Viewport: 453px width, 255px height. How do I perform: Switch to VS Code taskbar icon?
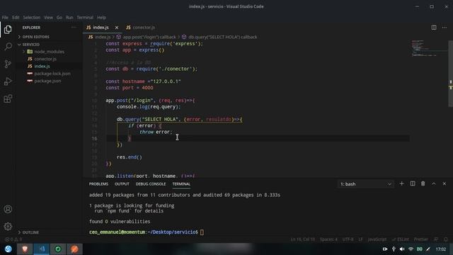click(42, 249)
